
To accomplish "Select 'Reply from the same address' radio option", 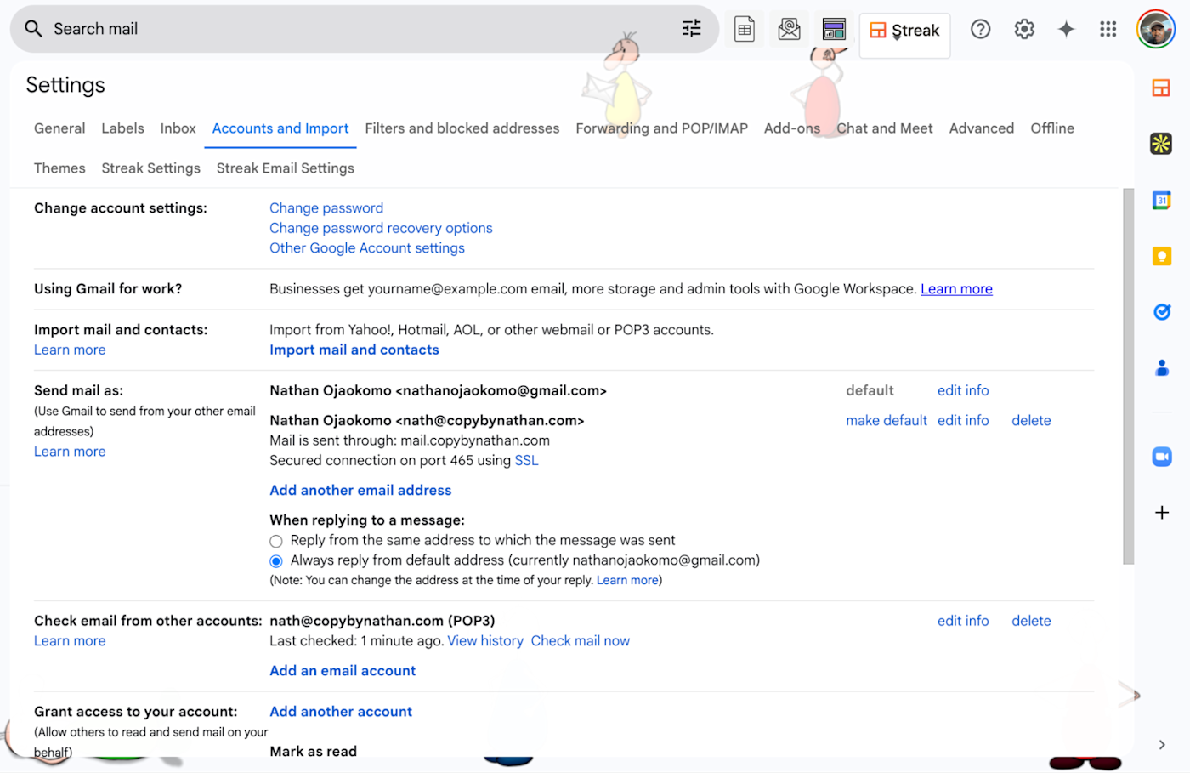I will point(275,542).
